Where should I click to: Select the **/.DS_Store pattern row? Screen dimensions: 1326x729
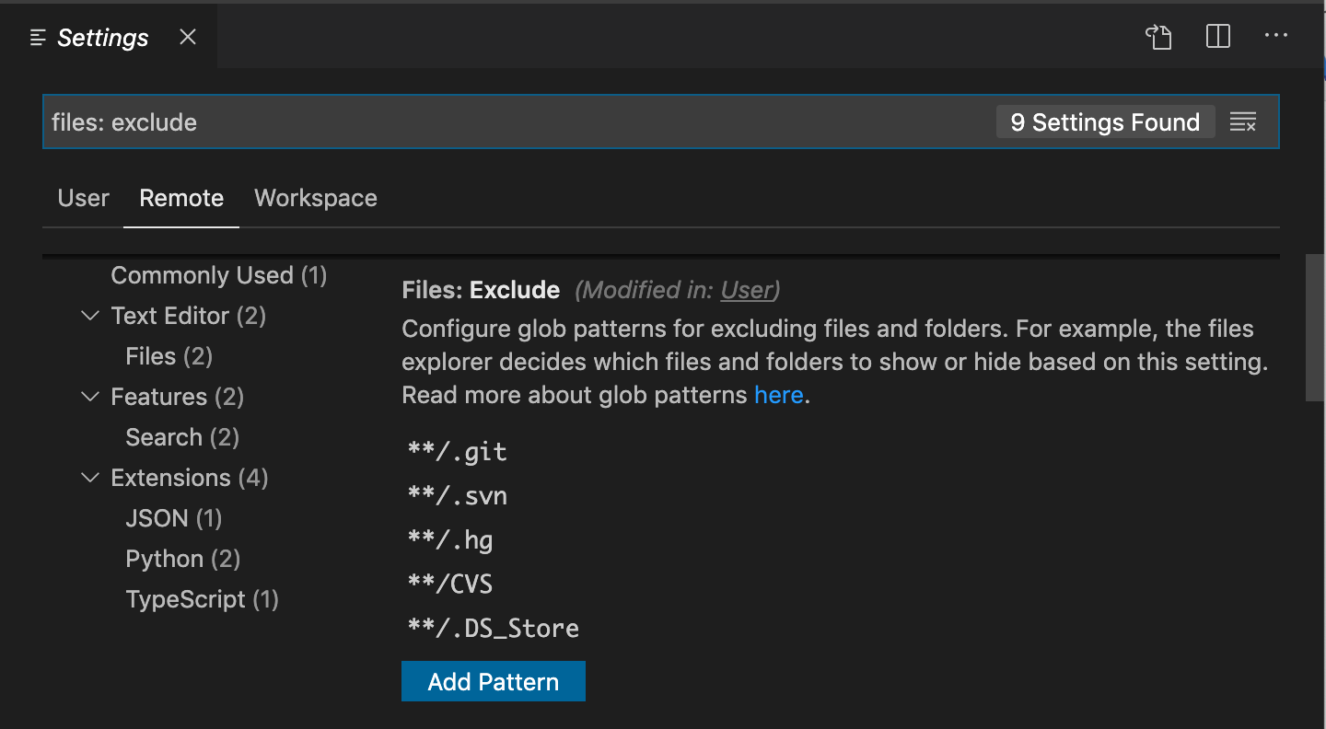click(494, 629)
